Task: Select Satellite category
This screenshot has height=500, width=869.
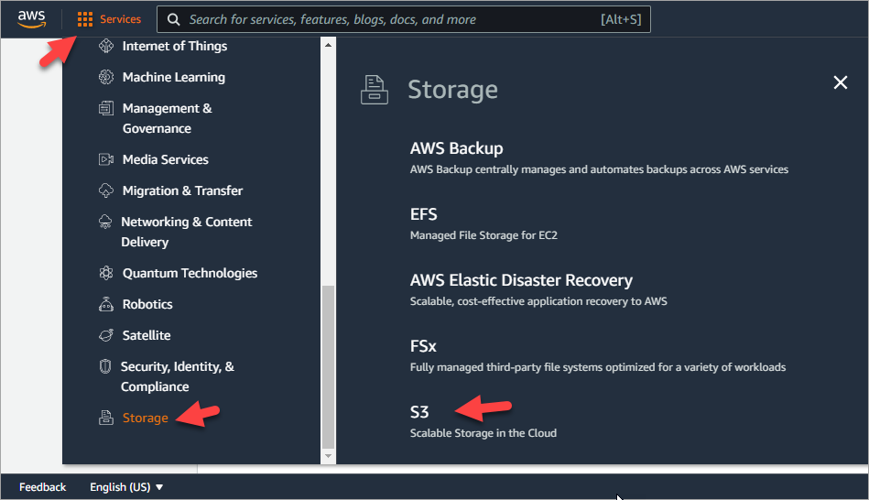Action: [x=147, y=335]
